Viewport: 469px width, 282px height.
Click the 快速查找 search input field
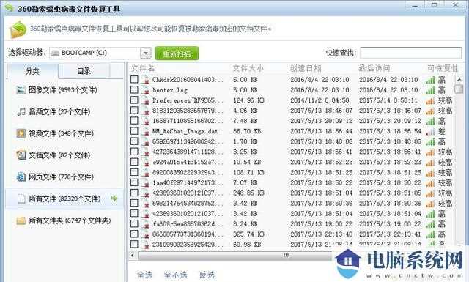point(410,53)
